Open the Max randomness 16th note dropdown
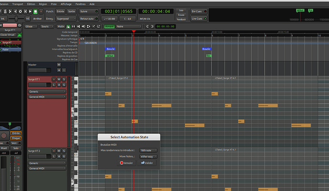The height and width of the screenshot is (191, 329). [x=148, y=150]
